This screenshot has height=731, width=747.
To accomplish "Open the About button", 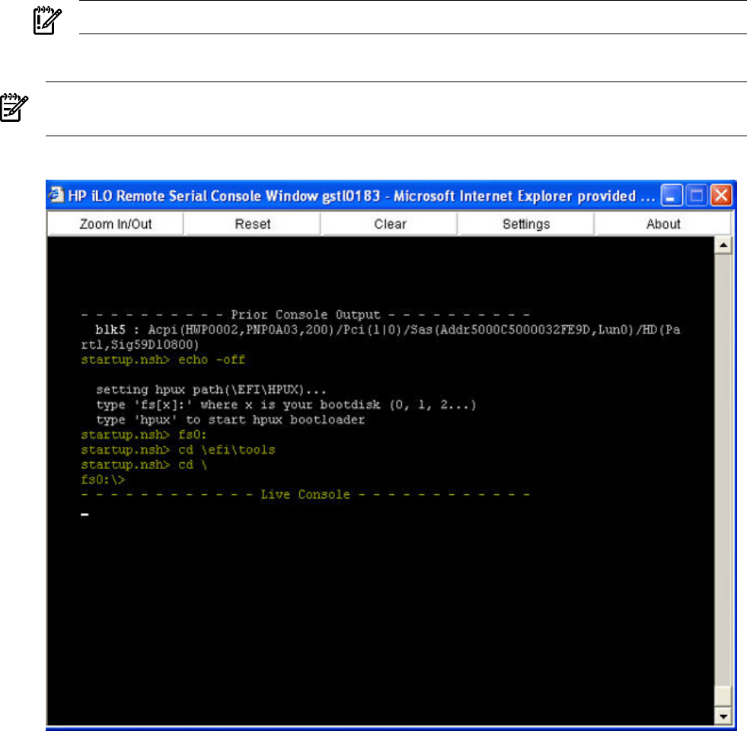I will (662, 224).
